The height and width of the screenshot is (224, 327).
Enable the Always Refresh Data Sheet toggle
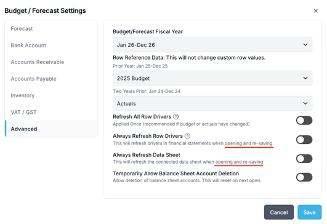(x=304, y=159)
